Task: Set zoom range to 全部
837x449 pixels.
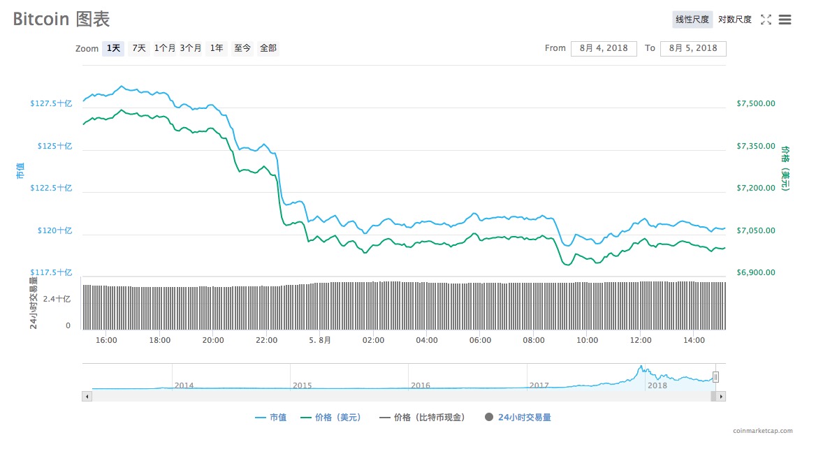Action: point(268,48)
